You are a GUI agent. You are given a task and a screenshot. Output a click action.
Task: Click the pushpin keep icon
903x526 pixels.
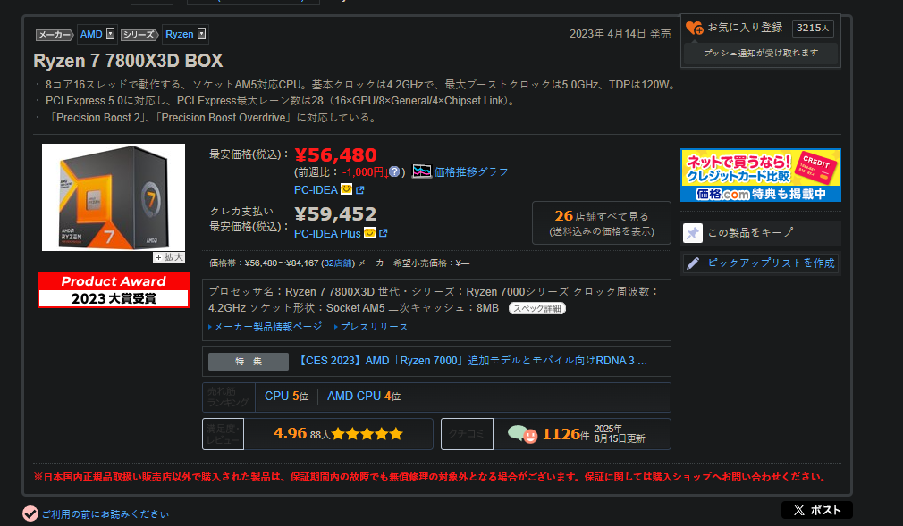(693, 233)
